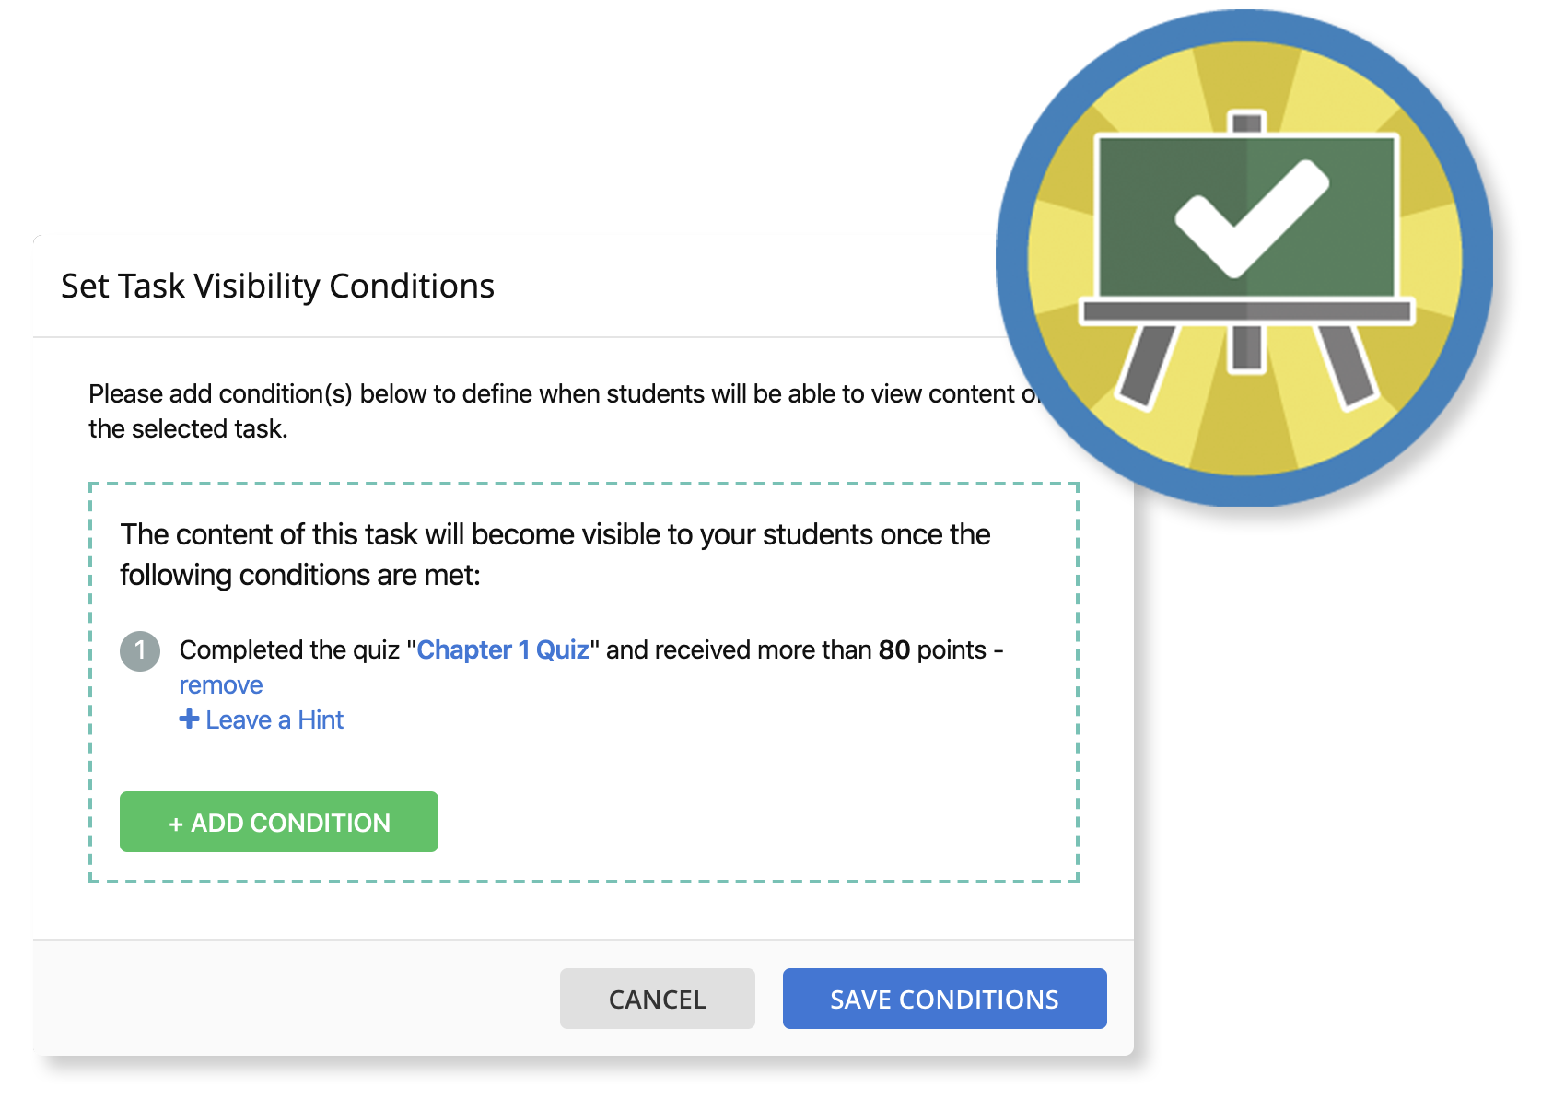Click the plus icon beside Leave a Hint

tap(189, 719)
